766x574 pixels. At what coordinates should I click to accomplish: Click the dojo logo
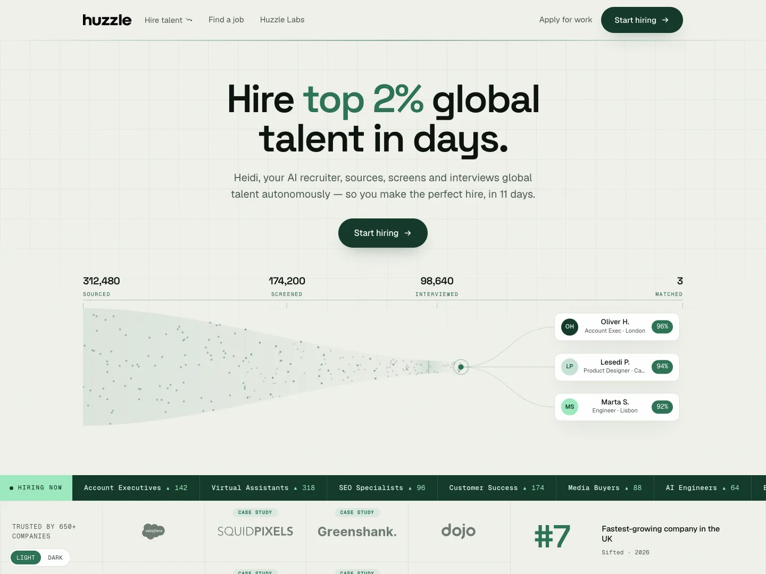(459, 530)
